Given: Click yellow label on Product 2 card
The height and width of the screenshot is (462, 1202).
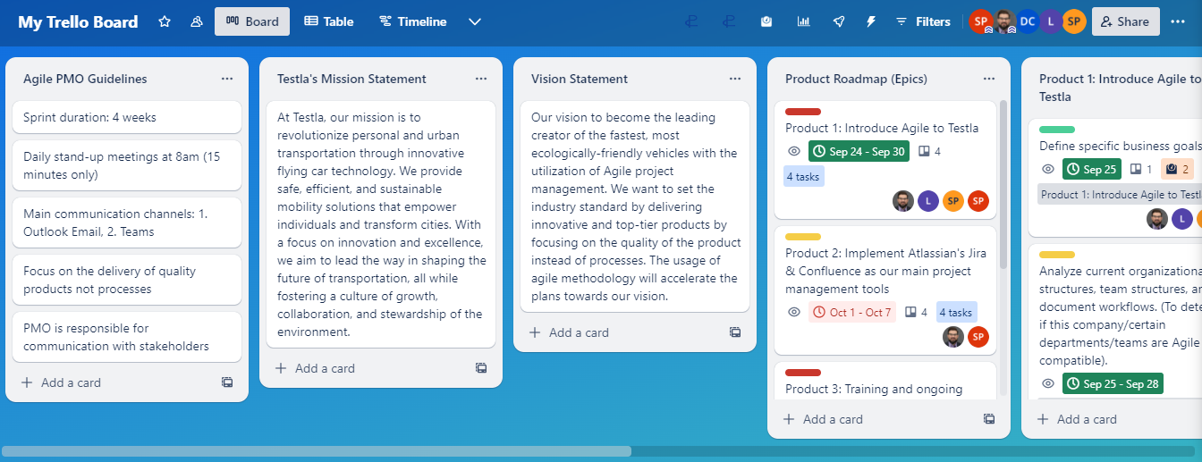Looking at the screenshot, I should pyautogui.click(x=803, y=237).
